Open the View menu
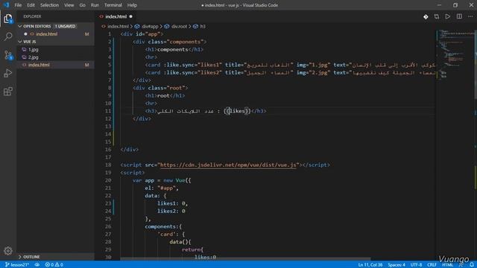 69,5
